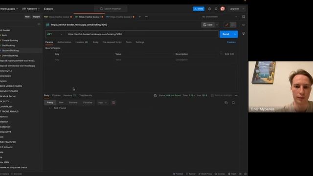Open the user avatar menu
This screenshot has height=176, width=313.
(223, 9)
